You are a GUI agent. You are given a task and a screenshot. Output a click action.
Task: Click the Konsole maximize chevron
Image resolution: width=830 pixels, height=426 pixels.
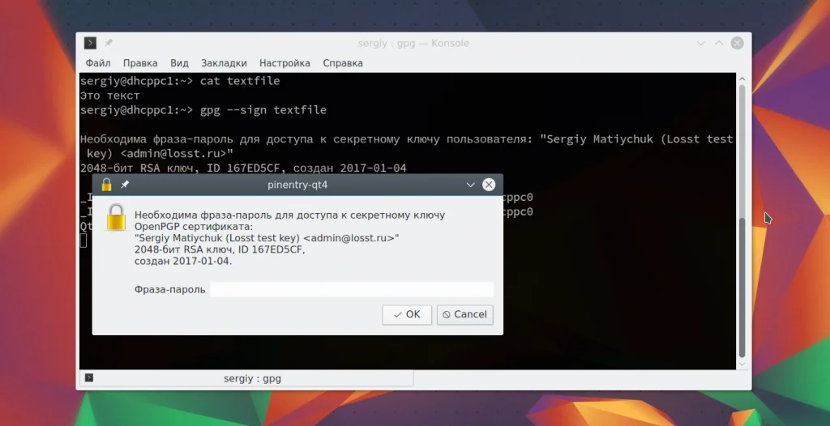719,44
